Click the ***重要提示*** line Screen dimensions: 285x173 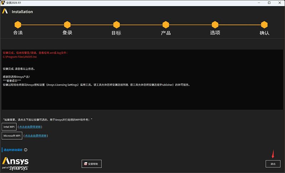tap(12, 81)
